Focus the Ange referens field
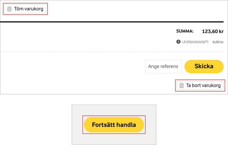This screenshot has width=228, height=155. [163, 66]
